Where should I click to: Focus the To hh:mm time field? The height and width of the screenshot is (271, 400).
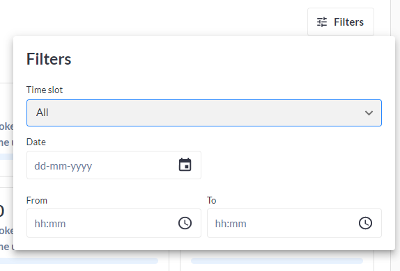click(294, 223)
